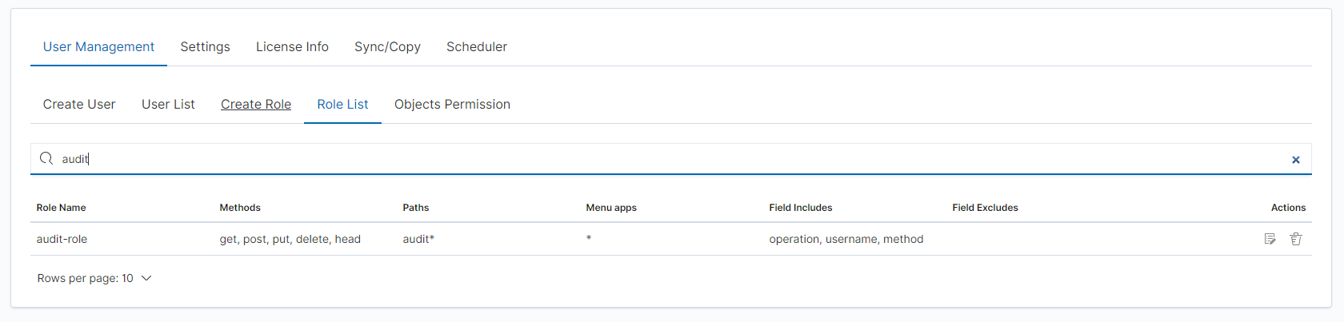This screenshot has width=1344, height=322.
Task: Focus the role search input field
Action: [640, 159]
